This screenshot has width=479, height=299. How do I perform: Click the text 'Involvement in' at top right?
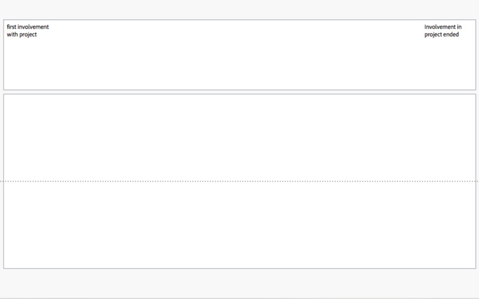pyautogui.click(x=443, y=27)
